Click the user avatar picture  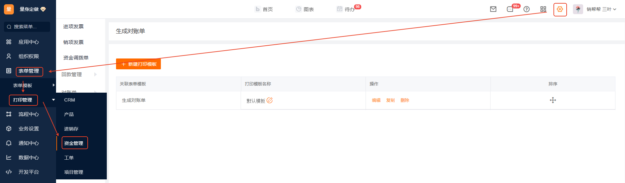[578, 9]
